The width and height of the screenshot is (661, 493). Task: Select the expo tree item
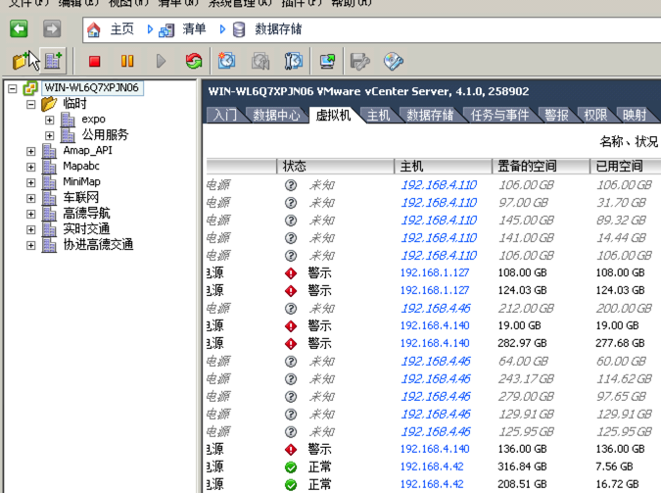click(x=94, y=120)
